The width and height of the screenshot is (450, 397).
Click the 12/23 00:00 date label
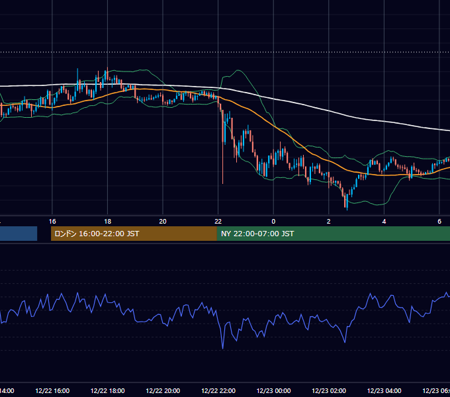point(273,390)
